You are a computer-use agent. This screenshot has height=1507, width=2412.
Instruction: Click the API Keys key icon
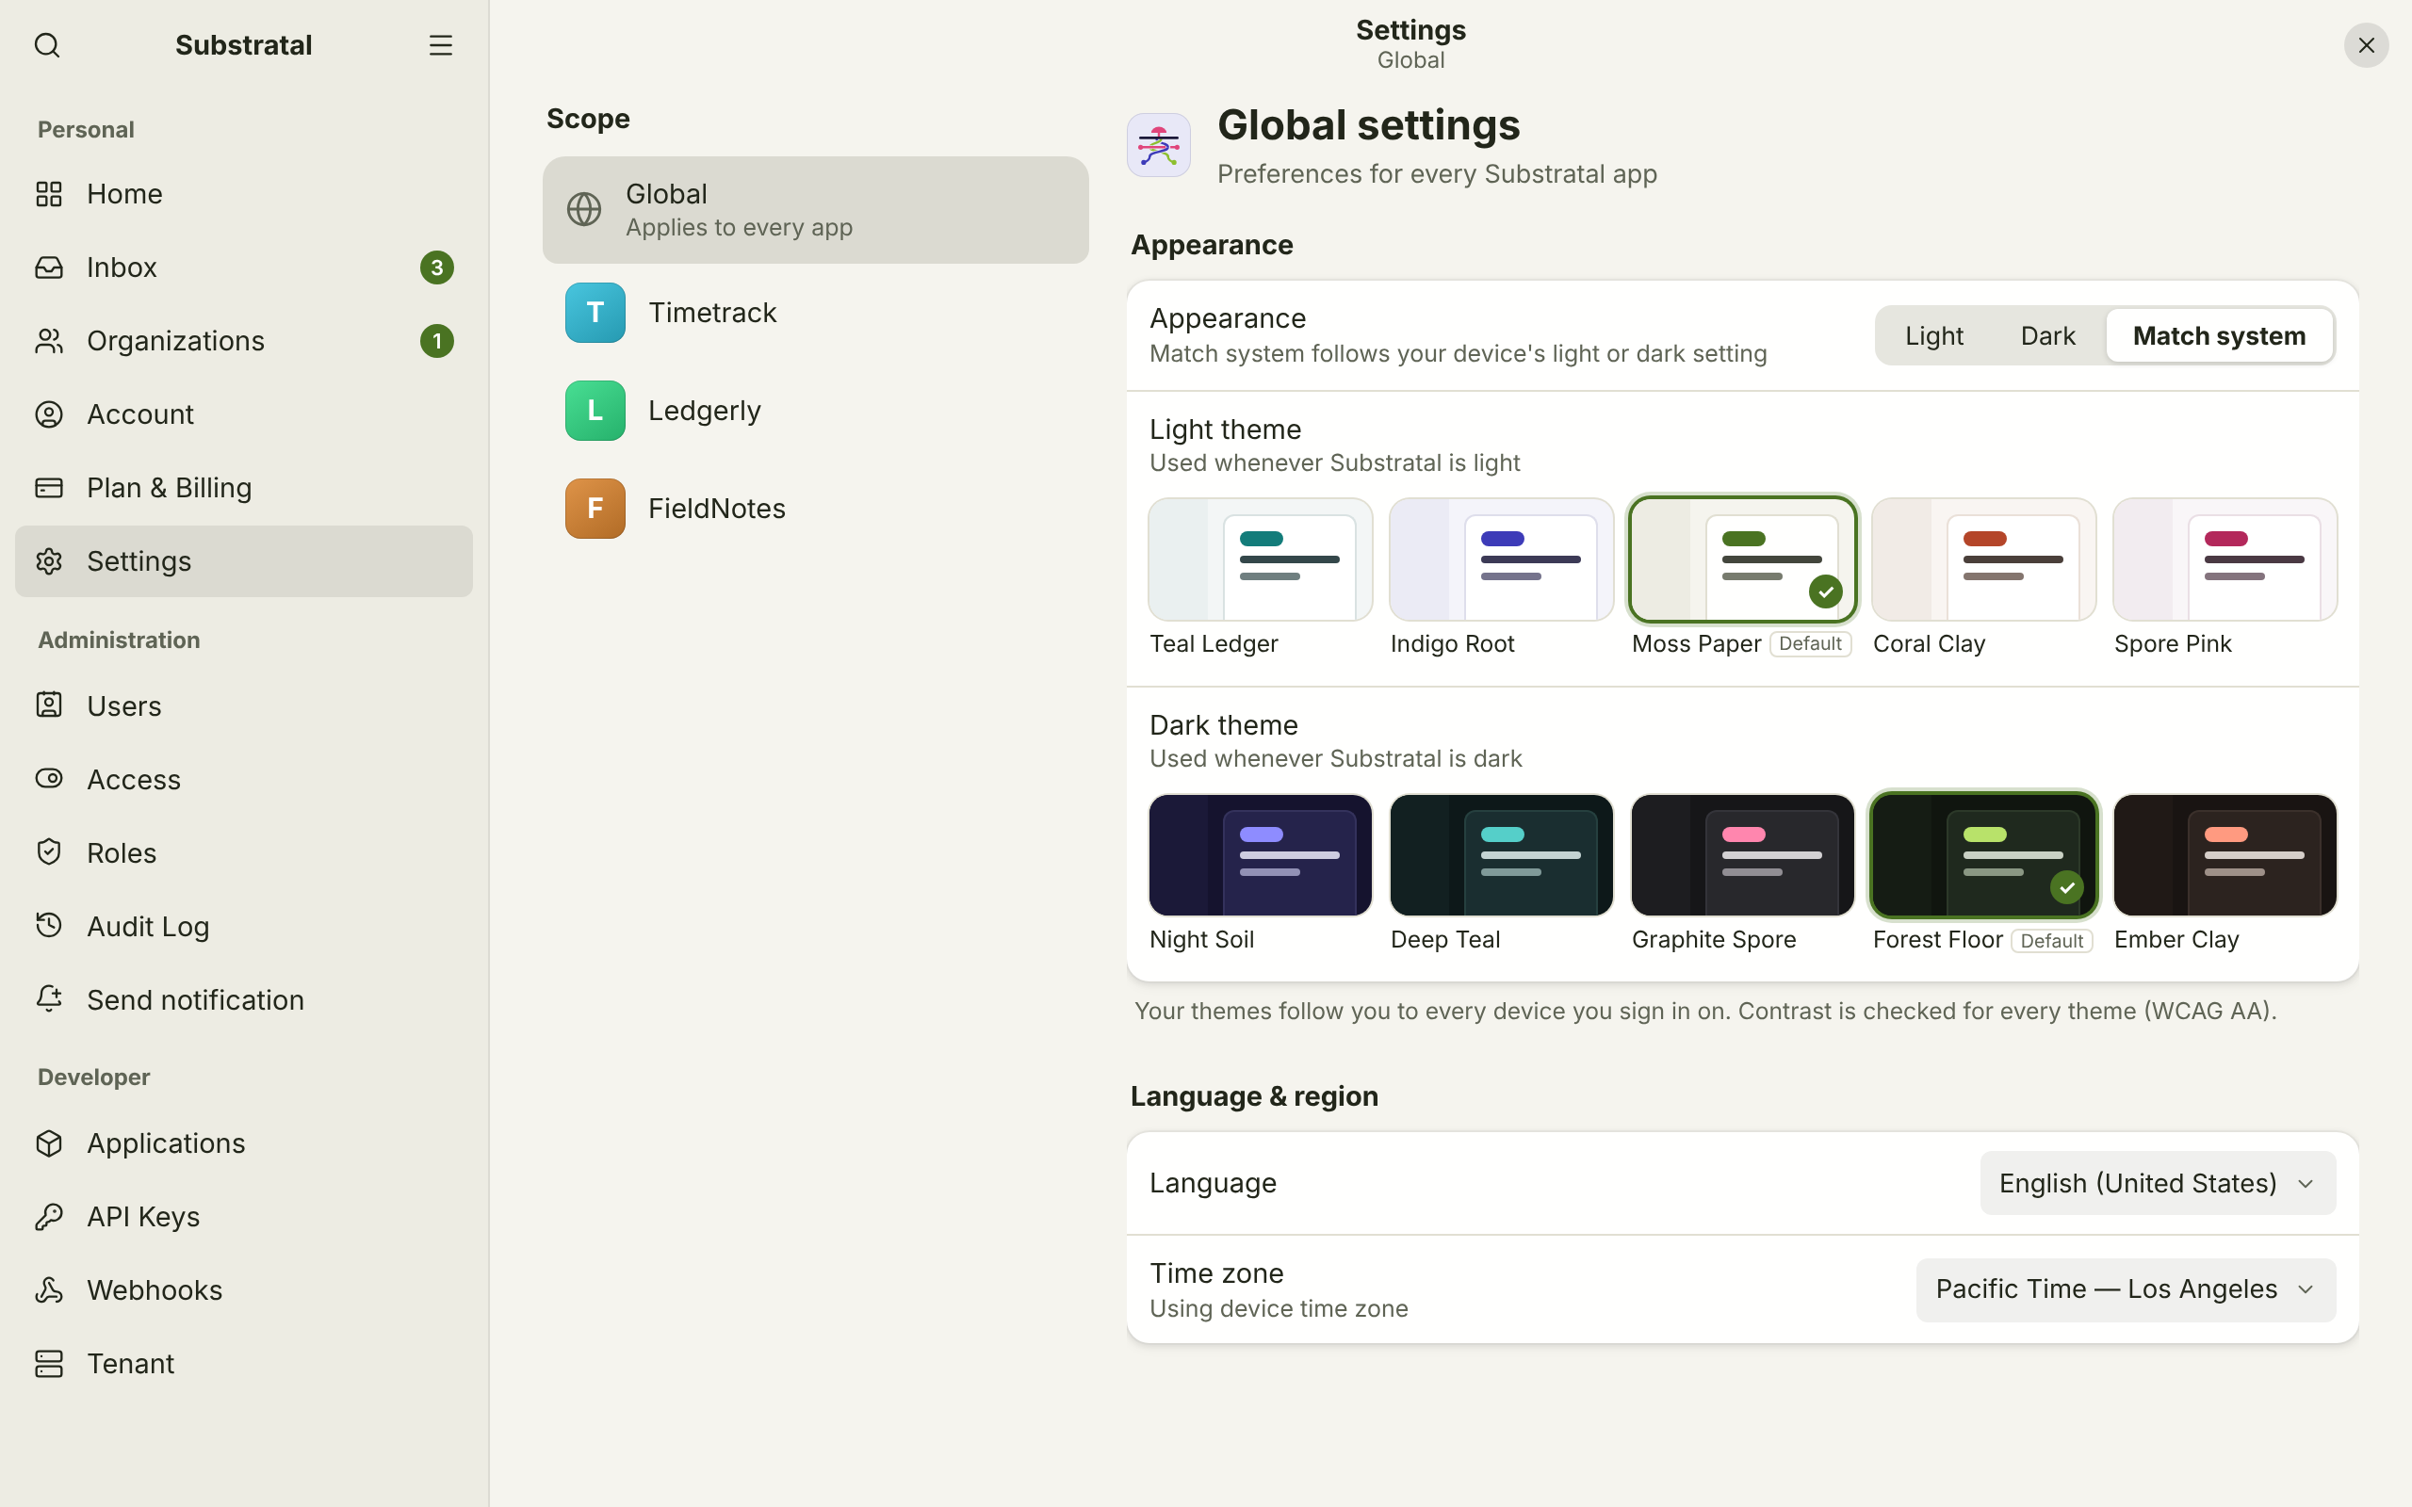pos(49,1216)
